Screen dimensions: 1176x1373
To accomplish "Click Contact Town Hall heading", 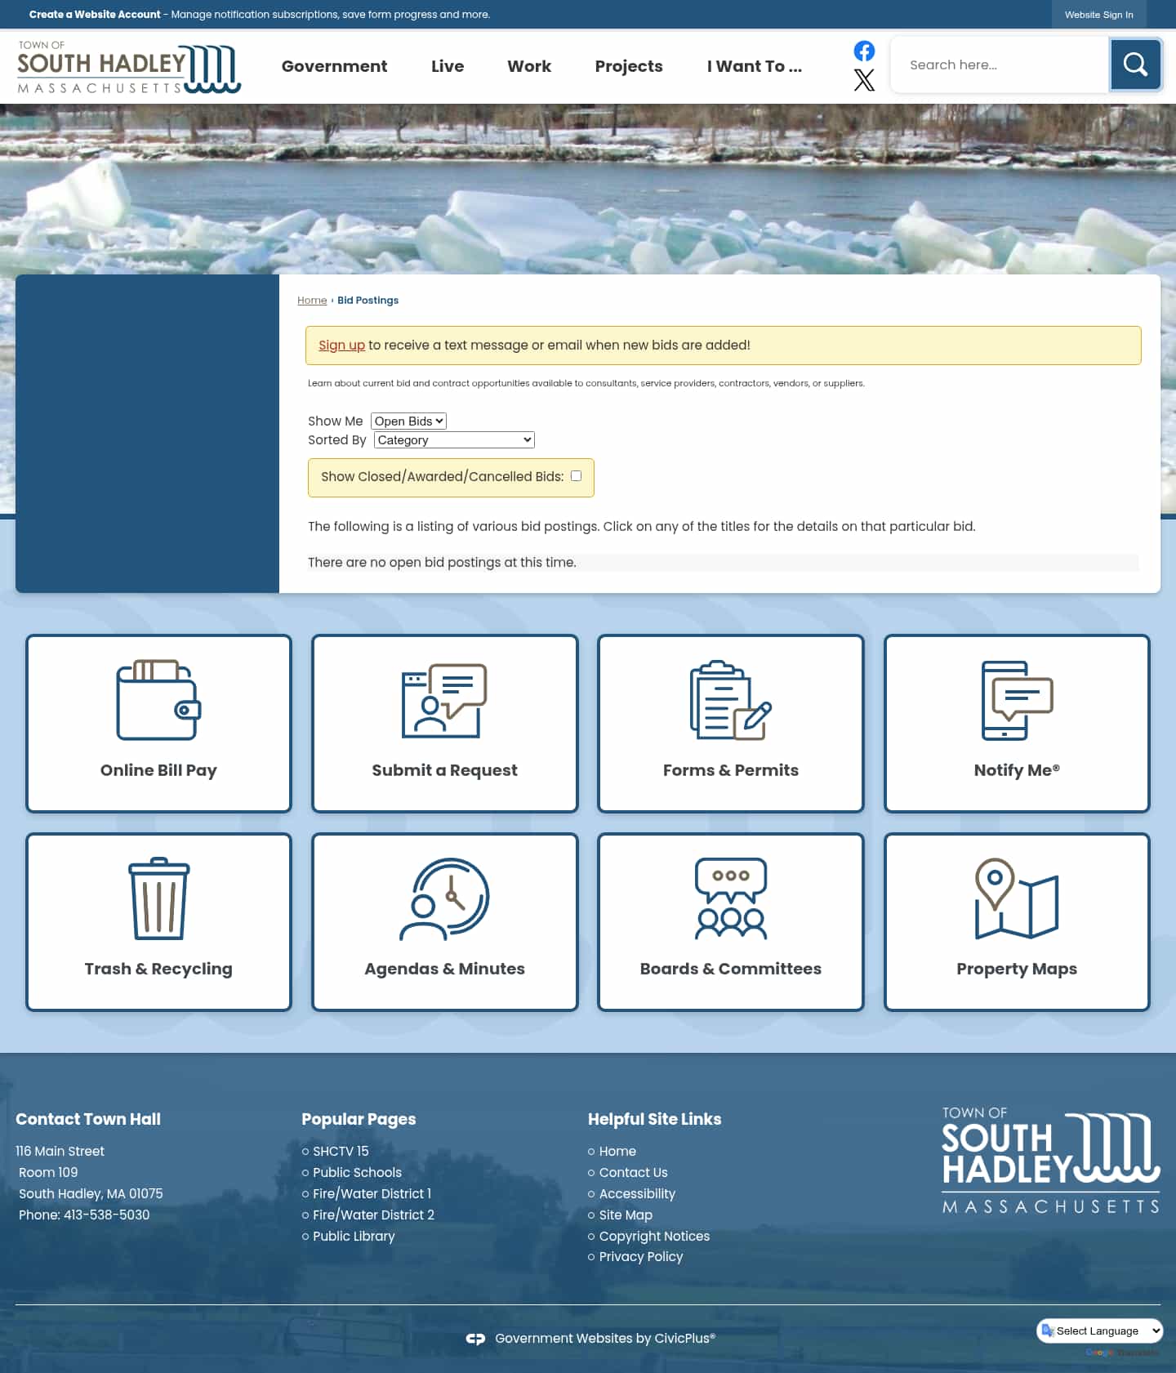I will click(88, 1119).
